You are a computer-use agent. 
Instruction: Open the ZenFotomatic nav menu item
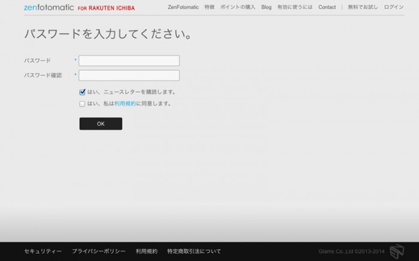pos(183,8)
